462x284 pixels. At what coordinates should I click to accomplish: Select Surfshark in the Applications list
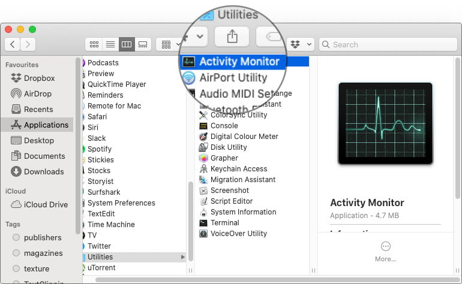click(x=104, y=192)
